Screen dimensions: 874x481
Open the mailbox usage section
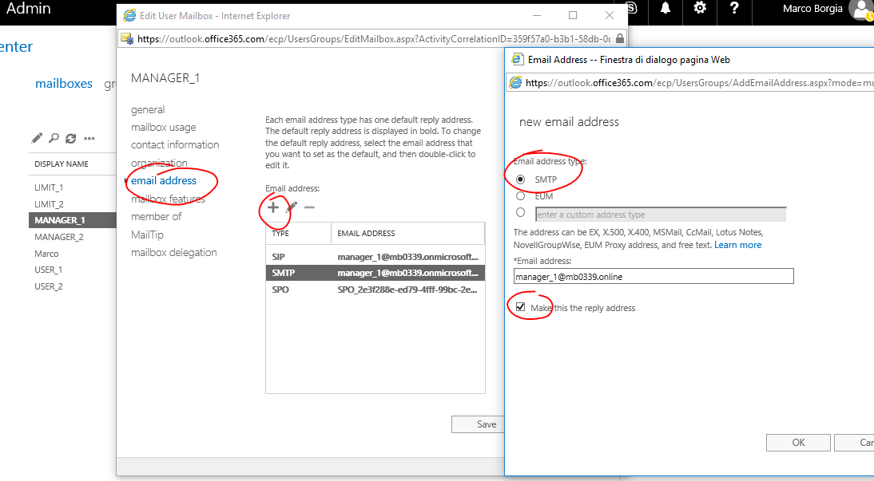[163, 128]
